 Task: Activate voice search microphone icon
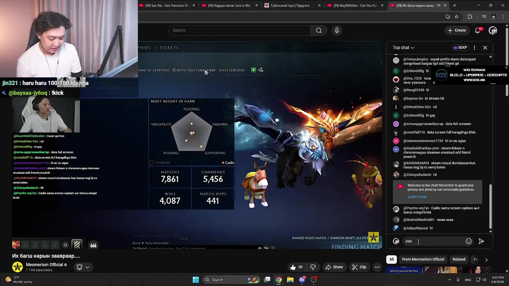337,31
